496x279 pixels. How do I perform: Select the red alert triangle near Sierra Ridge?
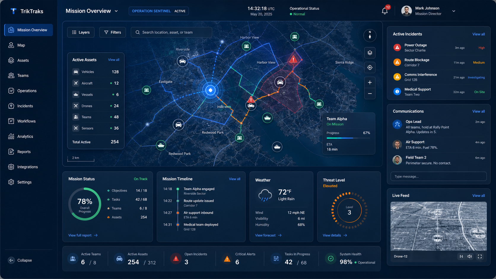(293, 59)
